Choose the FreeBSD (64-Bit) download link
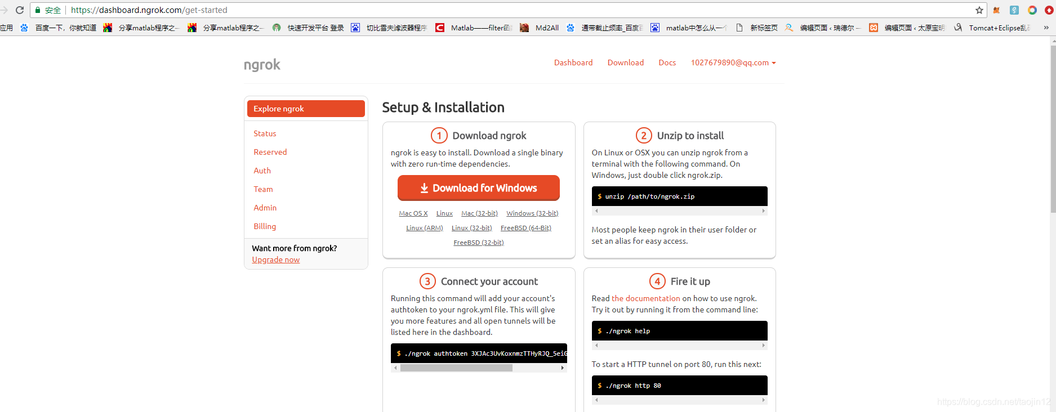The width and height of the screenshot is (1056, 412). point(526,228)
